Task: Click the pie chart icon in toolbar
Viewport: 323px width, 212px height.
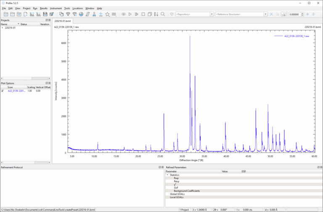Action: point(81,14)
